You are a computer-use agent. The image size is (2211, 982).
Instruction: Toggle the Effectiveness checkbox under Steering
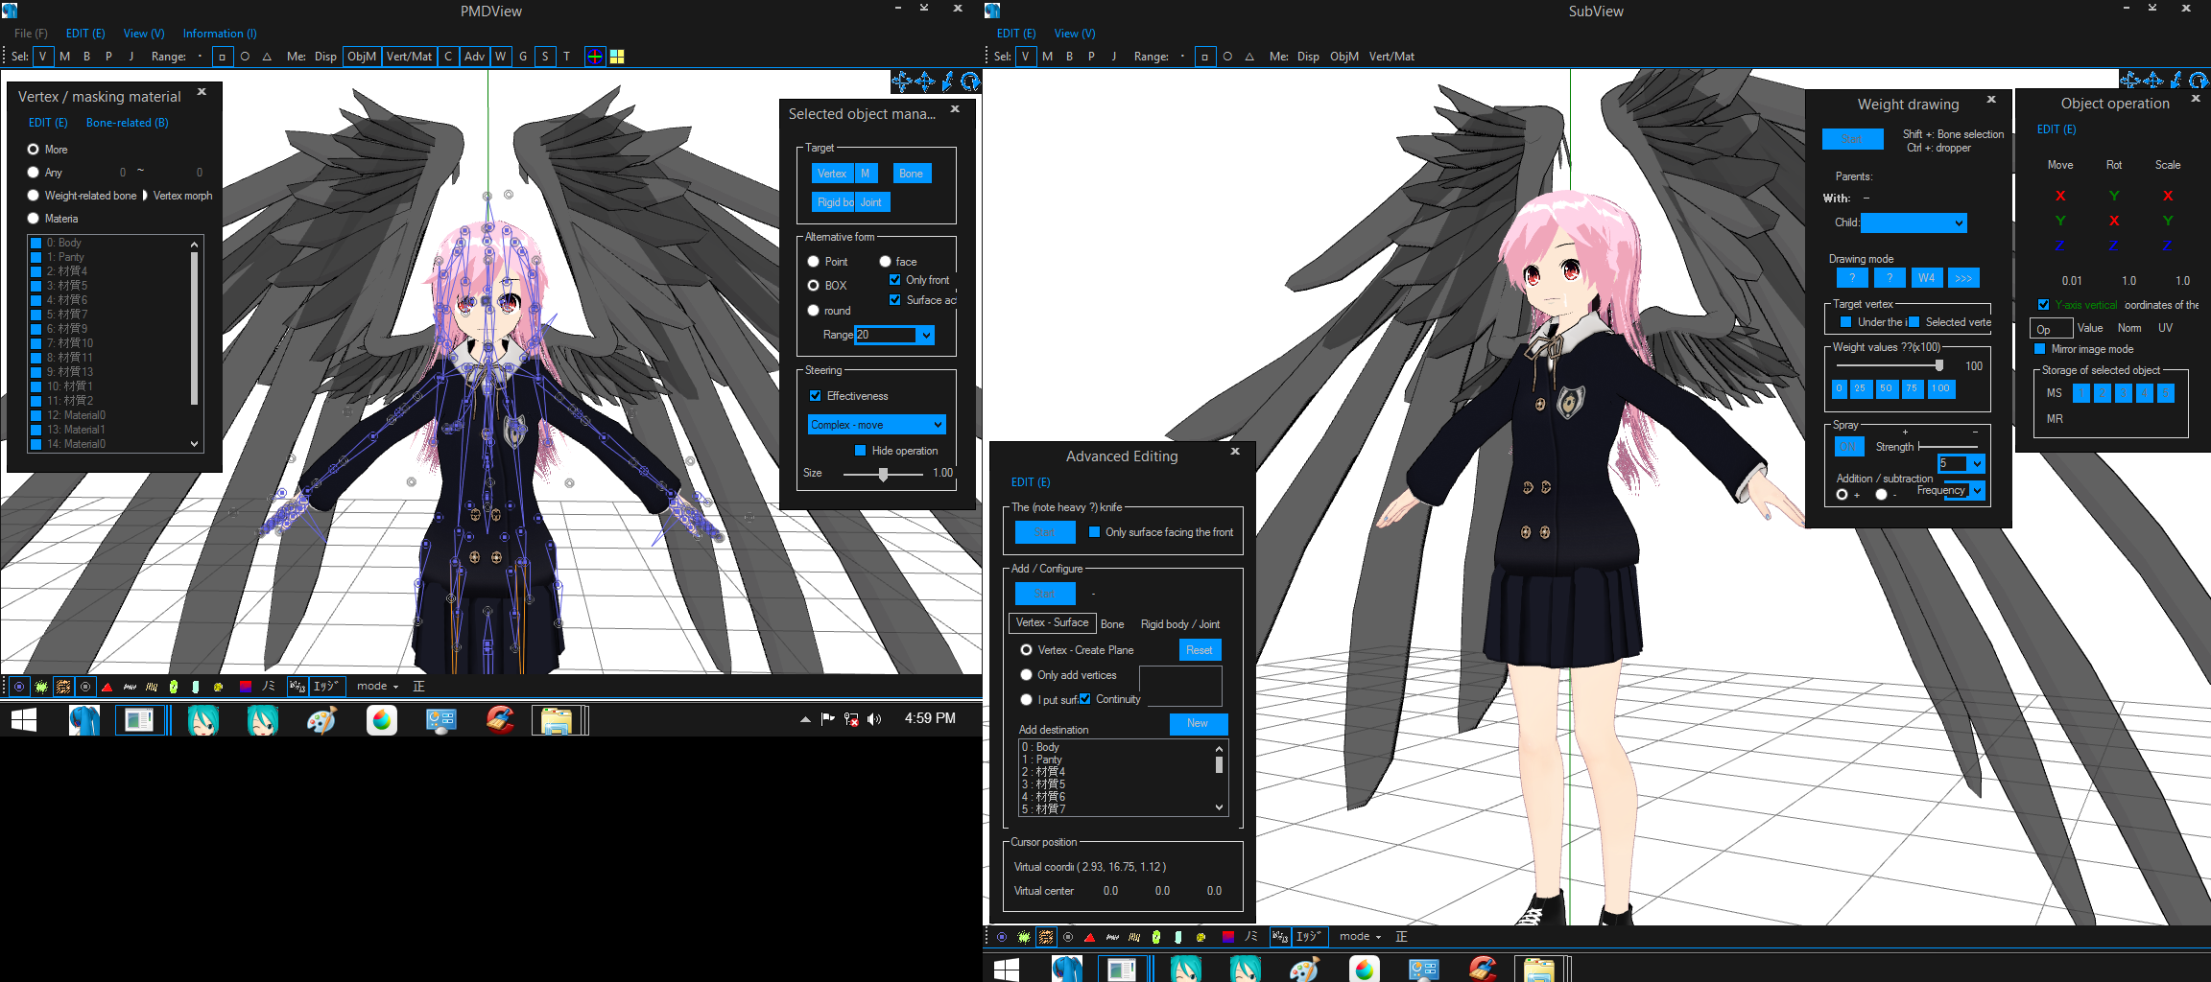tap(815, 396)
